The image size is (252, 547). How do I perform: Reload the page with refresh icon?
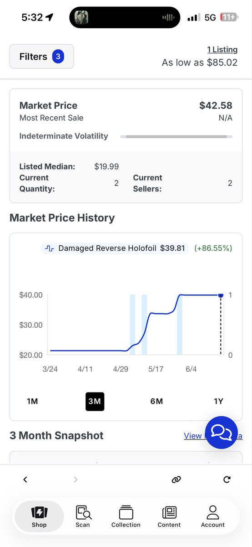pyautogui.click(x=227, y=479)
